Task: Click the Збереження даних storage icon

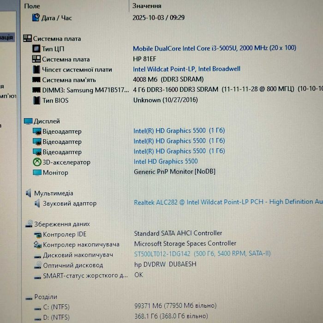Action: tap(29, 224)
